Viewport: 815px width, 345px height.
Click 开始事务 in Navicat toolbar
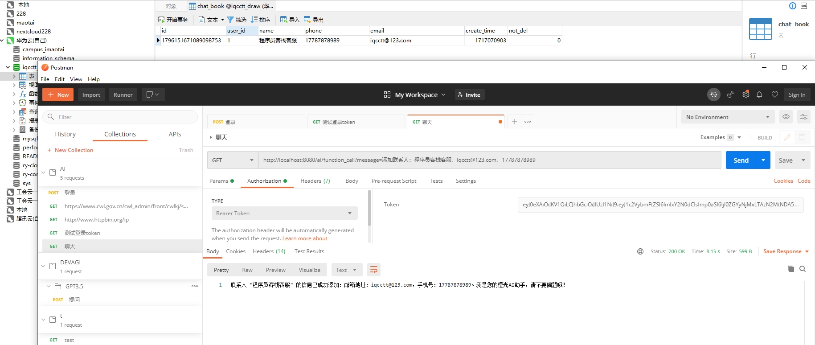173,20
